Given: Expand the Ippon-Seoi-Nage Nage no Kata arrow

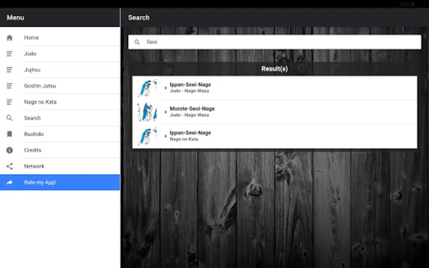Looking at the screenshot, I should [166, 136].
